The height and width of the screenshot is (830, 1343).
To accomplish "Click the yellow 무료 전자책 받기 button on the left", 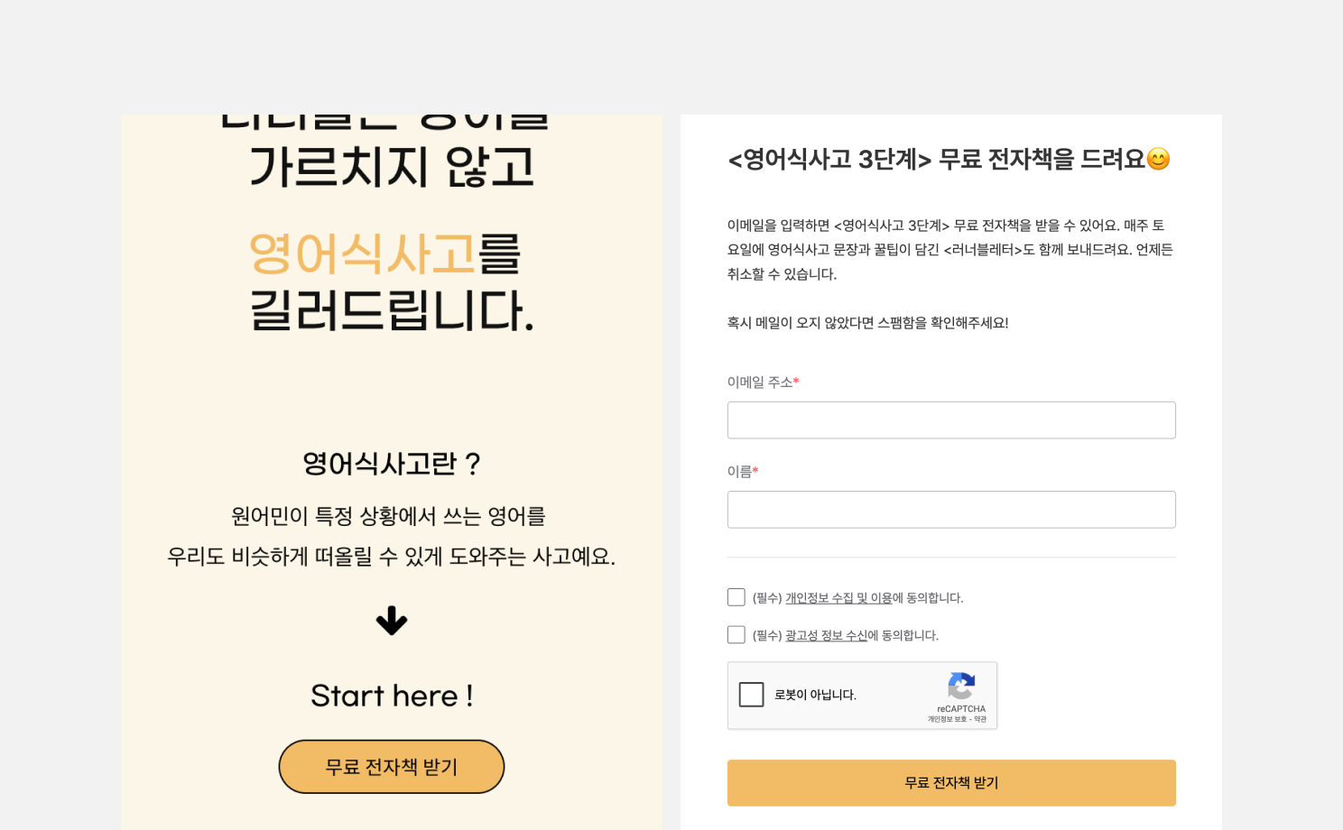I will [392, 766].
